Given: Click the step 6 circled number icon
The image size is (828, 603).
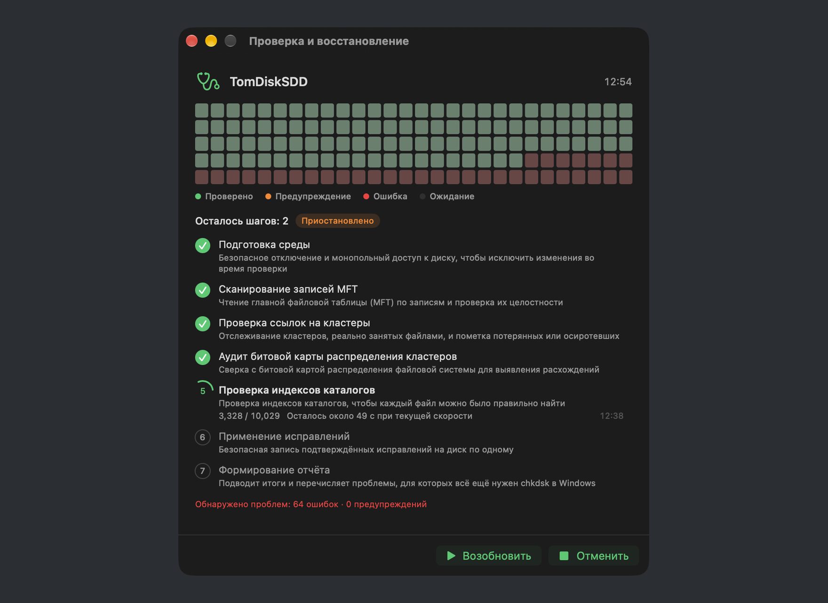Looking at the screenshot, I should tap(203, 437).
